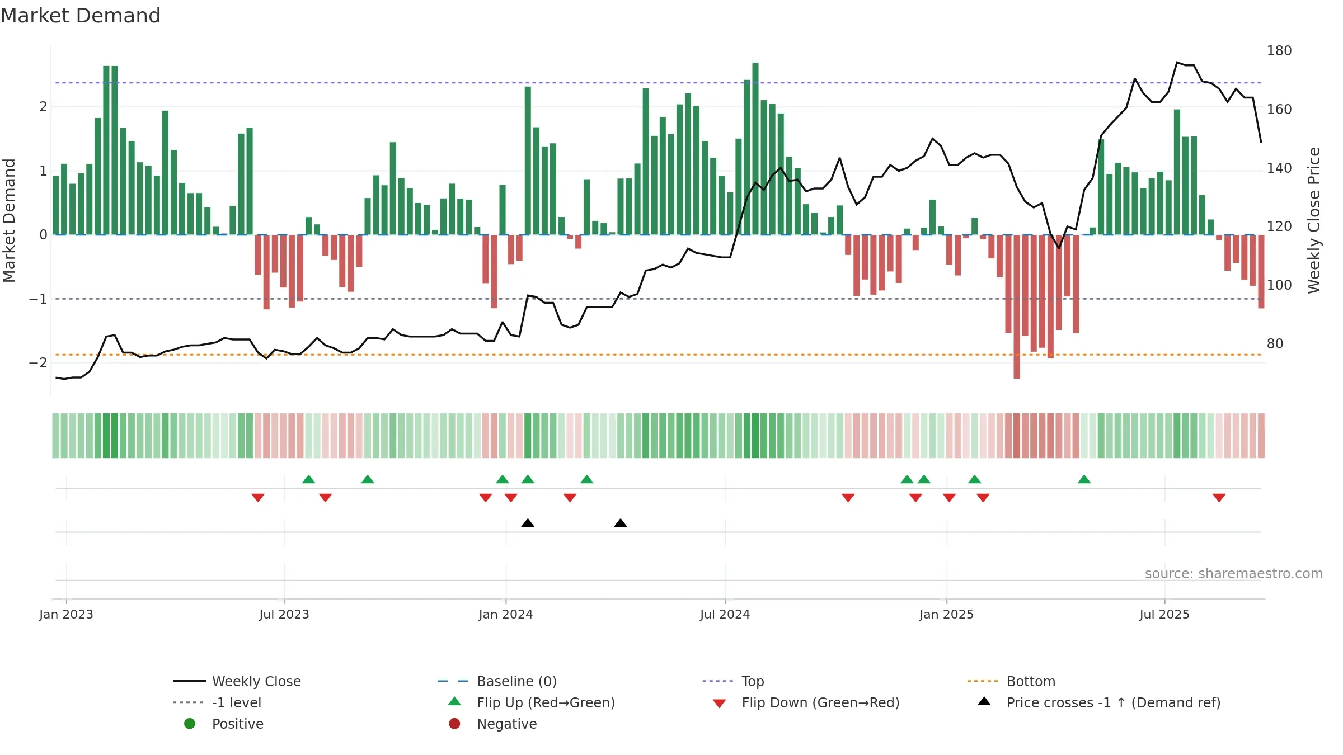Click the dark green heat strip cell at Jul 2024 peak
The height and width of the screenshot is (755, 1343).
point(755,436)
